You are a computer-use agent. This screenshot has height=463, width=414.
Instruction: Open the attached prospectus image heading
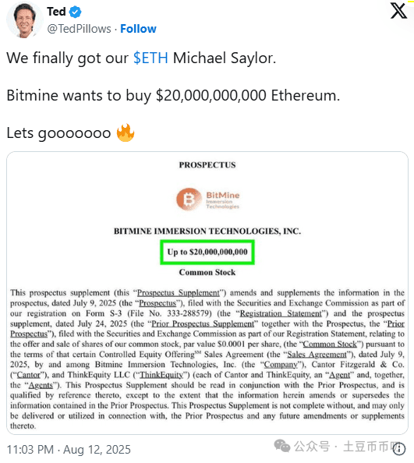[x=207, y=164]
